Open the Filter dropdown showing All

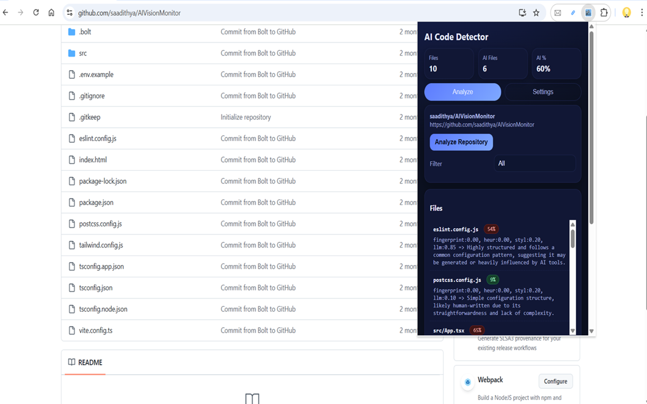535,163
